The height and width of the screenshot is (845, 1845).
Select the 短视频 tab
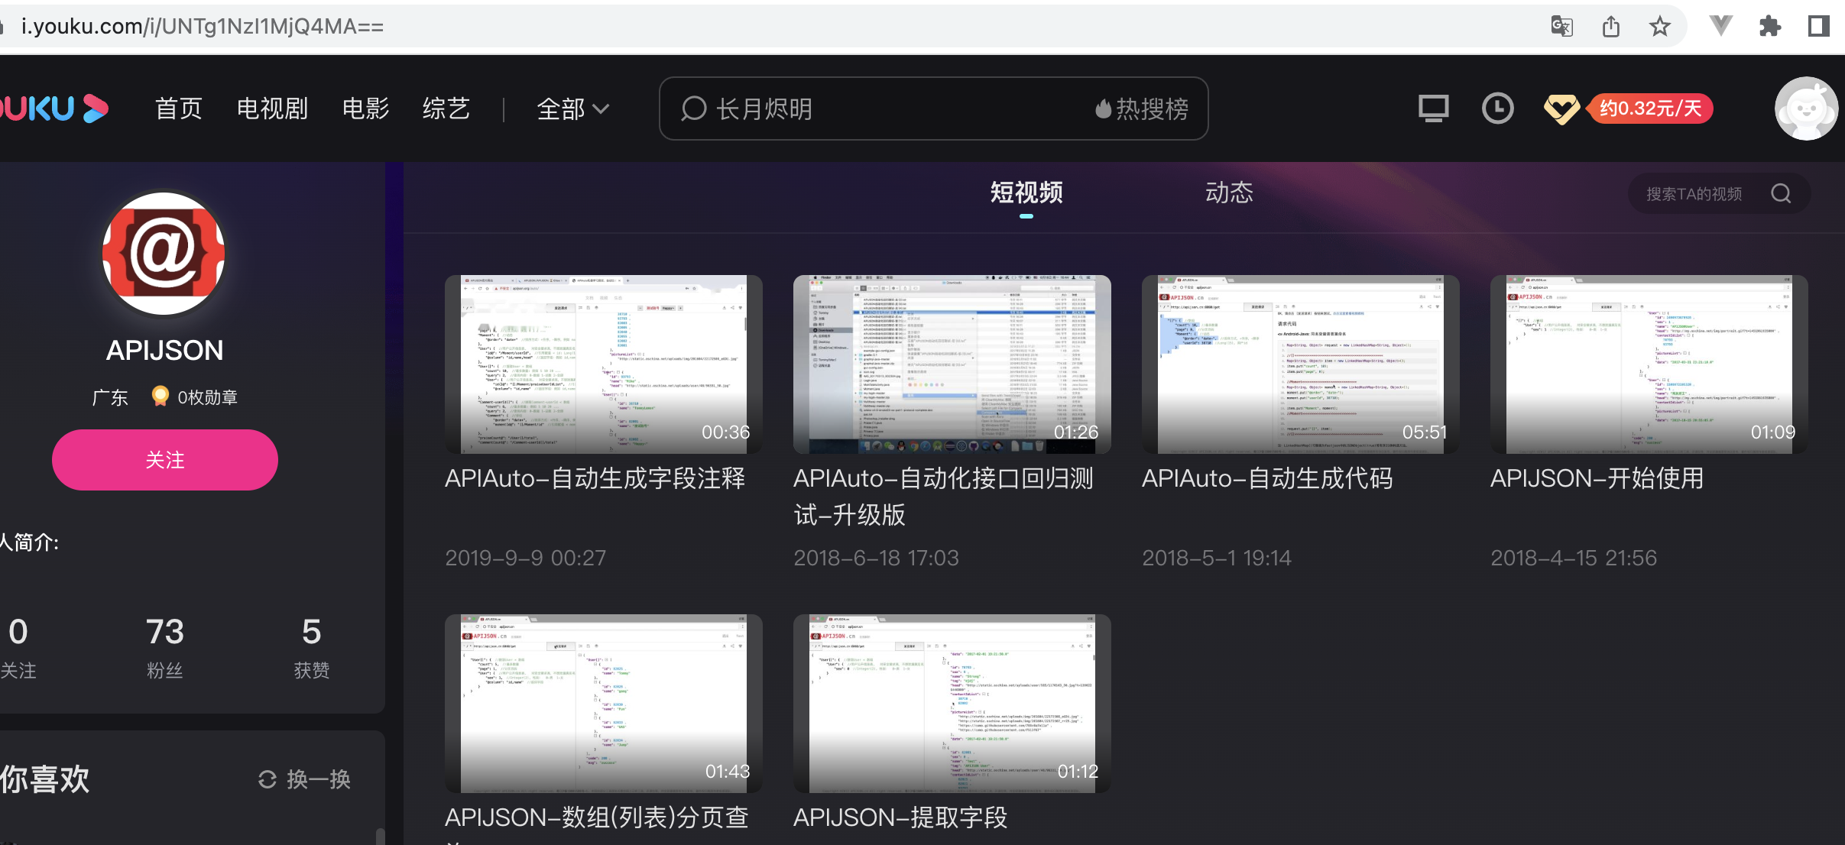click(1026, 193)
